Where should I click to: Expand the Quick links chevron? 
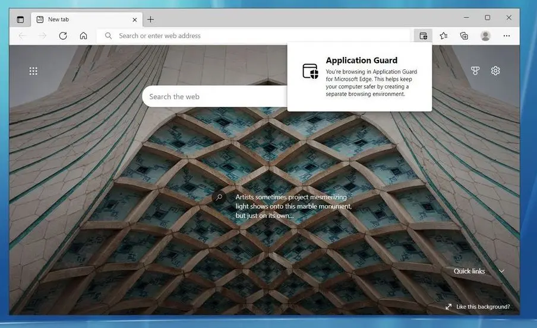pos(501,271)
